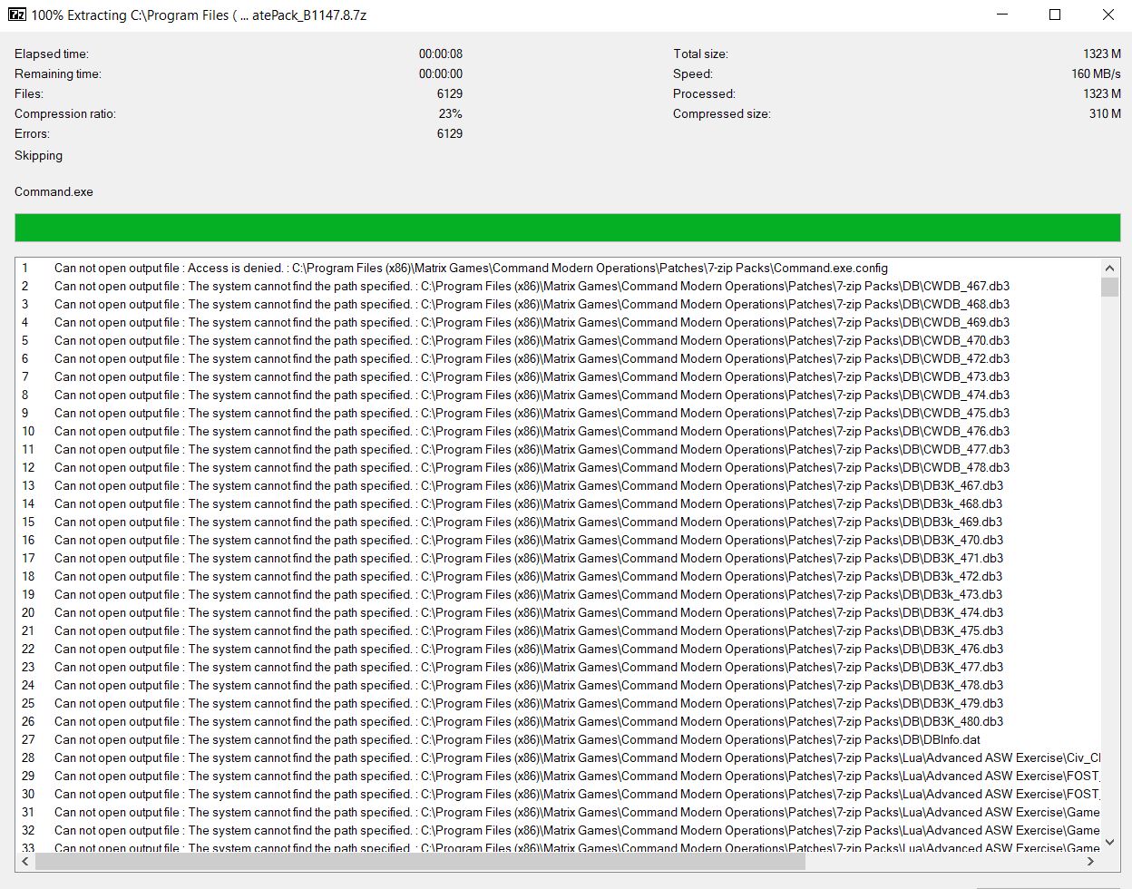Click the Speed value 160 MB/s
Image resolution: width=1132 pixels, height=889 pixels.
click(1096, 73)
